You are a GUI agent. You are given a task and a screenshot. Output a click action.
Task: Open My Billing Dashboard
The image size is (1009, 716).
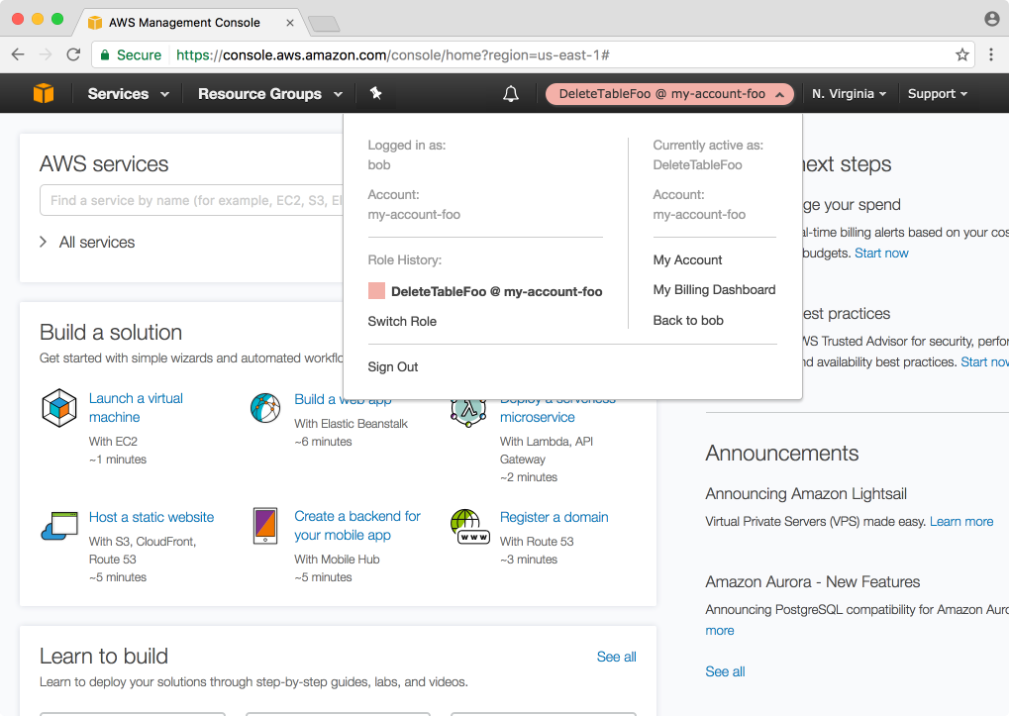click(714, 289)
